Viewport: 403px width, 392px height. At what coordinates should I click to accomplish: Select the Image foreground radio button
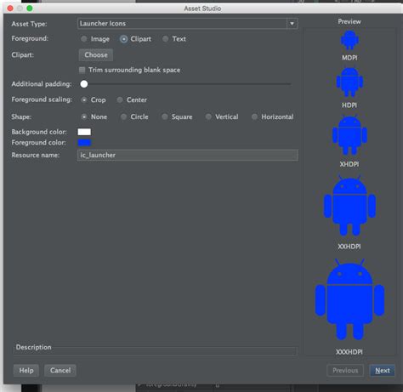84,39
